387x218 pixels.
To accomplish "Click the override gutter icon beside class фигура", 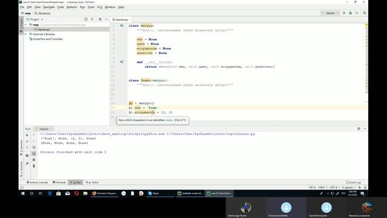I will [122, 25].
